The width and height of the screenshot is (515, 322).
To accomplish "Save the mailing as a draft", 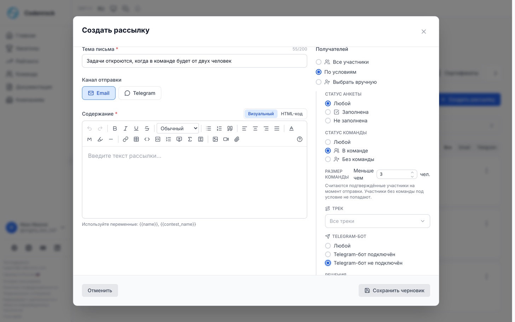I will (394, 291).
